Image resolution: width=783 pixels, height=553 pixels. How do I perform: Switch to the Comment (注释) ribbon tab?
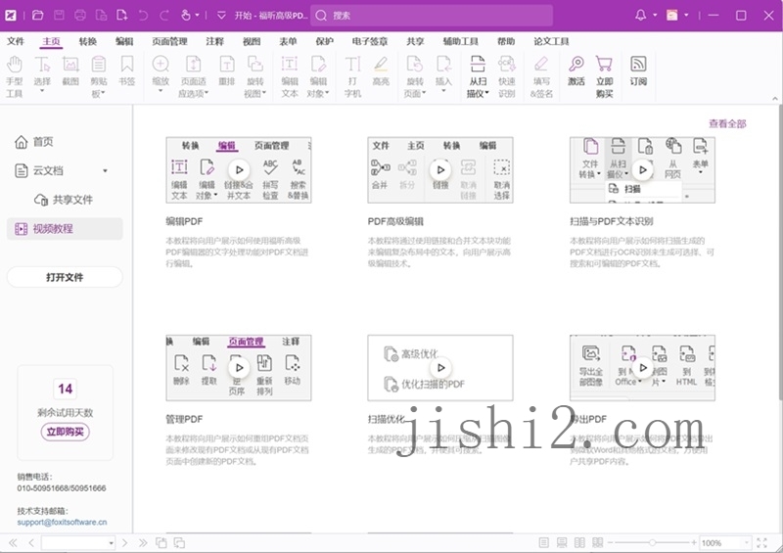click(x=214, y=41)
